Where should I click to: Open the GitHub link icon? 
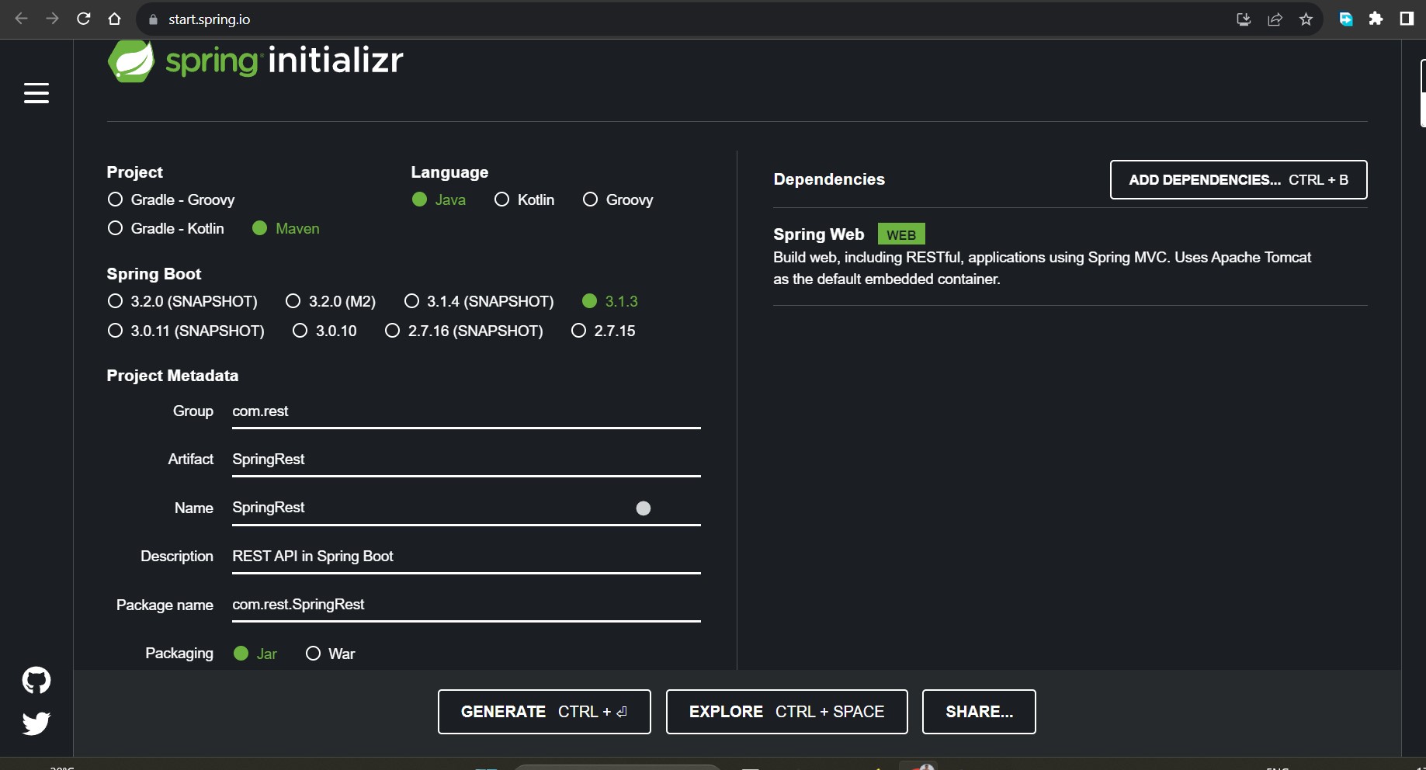[x=36, y=681]
